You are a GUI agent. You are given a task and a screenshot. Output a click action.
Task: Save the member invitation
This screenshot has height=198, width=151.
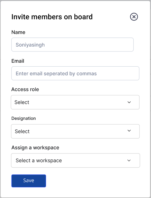pyautogui.click(x=29, y=181)
